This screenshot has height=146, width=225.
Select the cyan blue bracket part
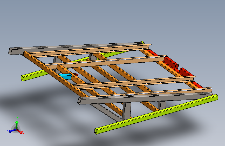coord(66,76)
